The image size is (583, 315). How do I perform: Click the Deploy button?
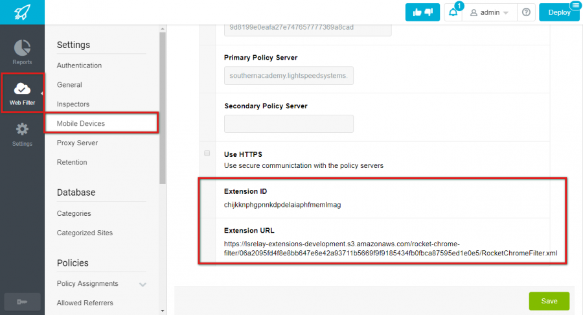[x=559, y=12]
